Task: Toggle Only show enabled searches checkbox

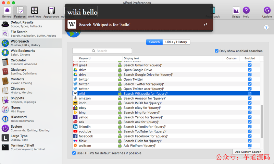Action: (x=216, y=51)
